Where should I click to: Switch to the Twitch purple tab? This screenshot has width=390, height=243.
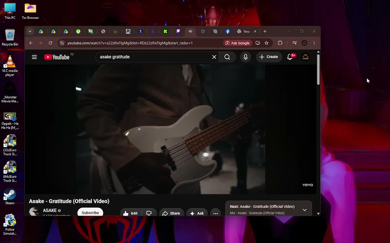point(178,31)
